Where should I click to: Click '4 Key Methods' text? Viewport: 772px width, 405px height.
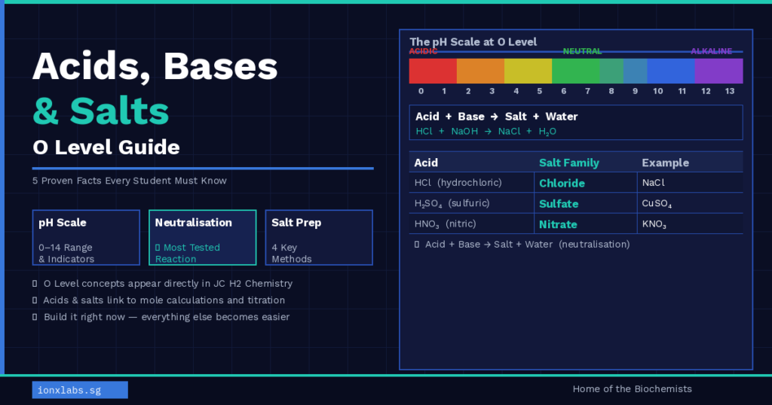pyautogui.click(x=292, y=253)
